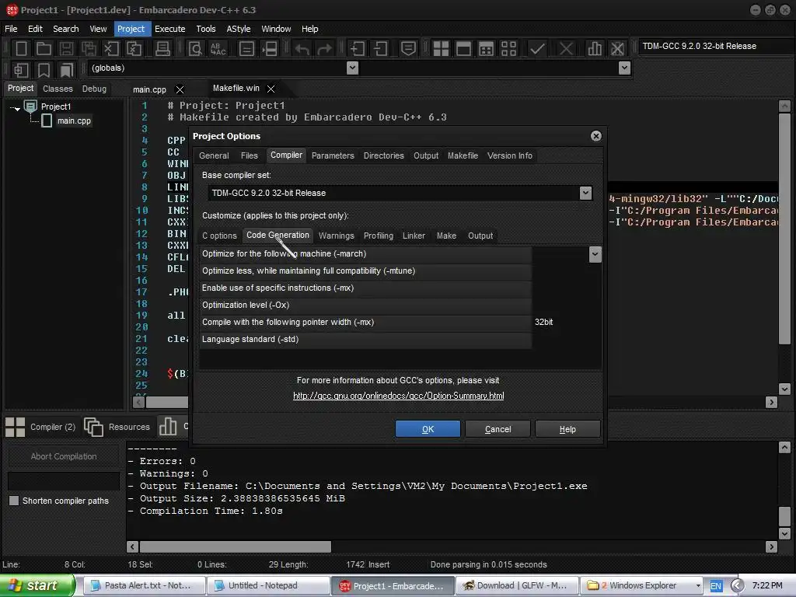
Task: Open the Project menu
Action: pos(131,29)
